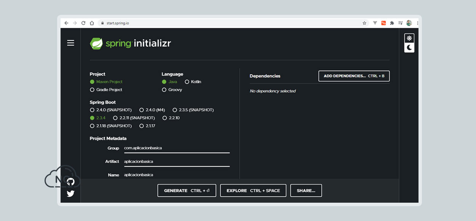This screenshot has height=221, width=476.
Task: Choose Kotlin as the language
Action: (193, 82)
